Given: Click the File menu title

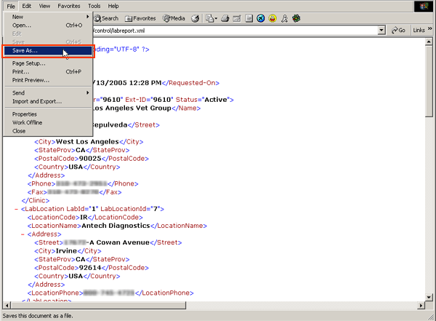Looking at the screenshot, I should 11,6.
